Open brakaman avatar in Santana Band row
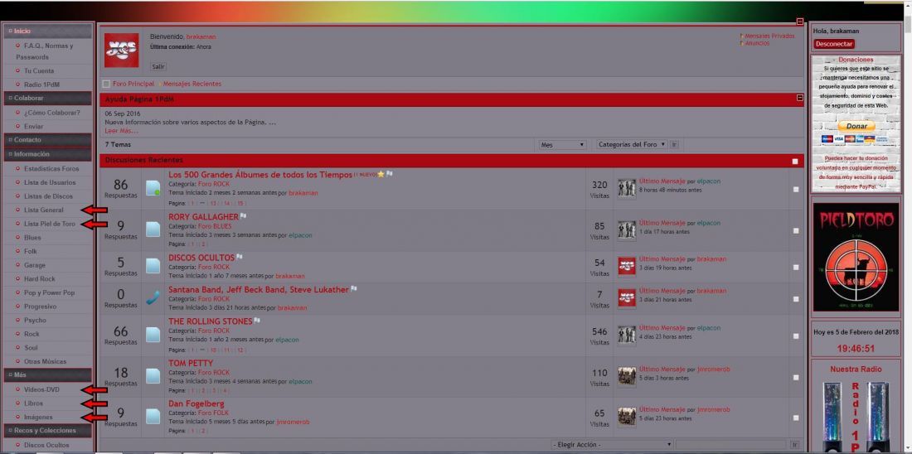 (x=627, y=297)
